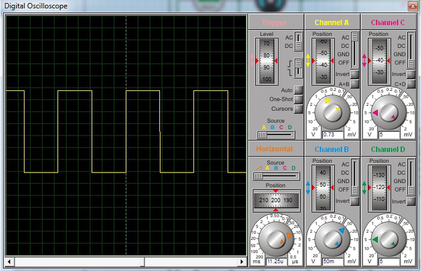
Task: Enable the C+D sum button
Action: pyautogui.click(x=411, y=84)
